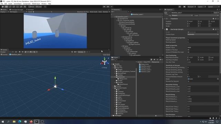Toggle Maximize On Play
Viewport: 221px width, 124px height.
pyautogui.click(x=83, y=12)
